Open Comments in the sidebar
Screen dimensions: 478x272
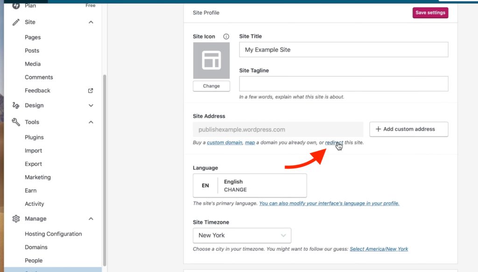39,77
